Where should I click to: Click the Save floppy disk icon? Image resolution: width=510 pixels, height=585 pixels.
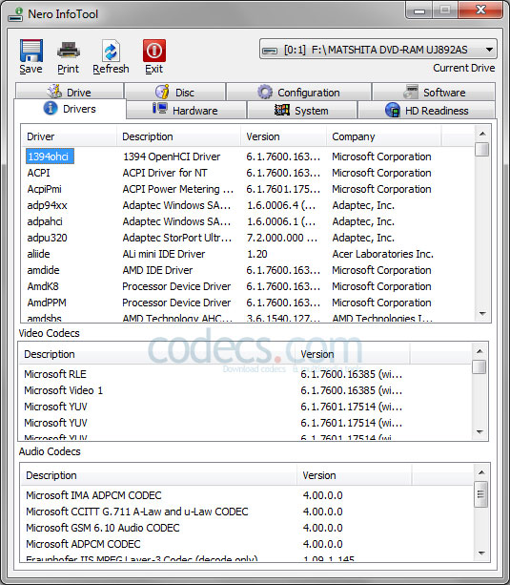pos(31,51)
